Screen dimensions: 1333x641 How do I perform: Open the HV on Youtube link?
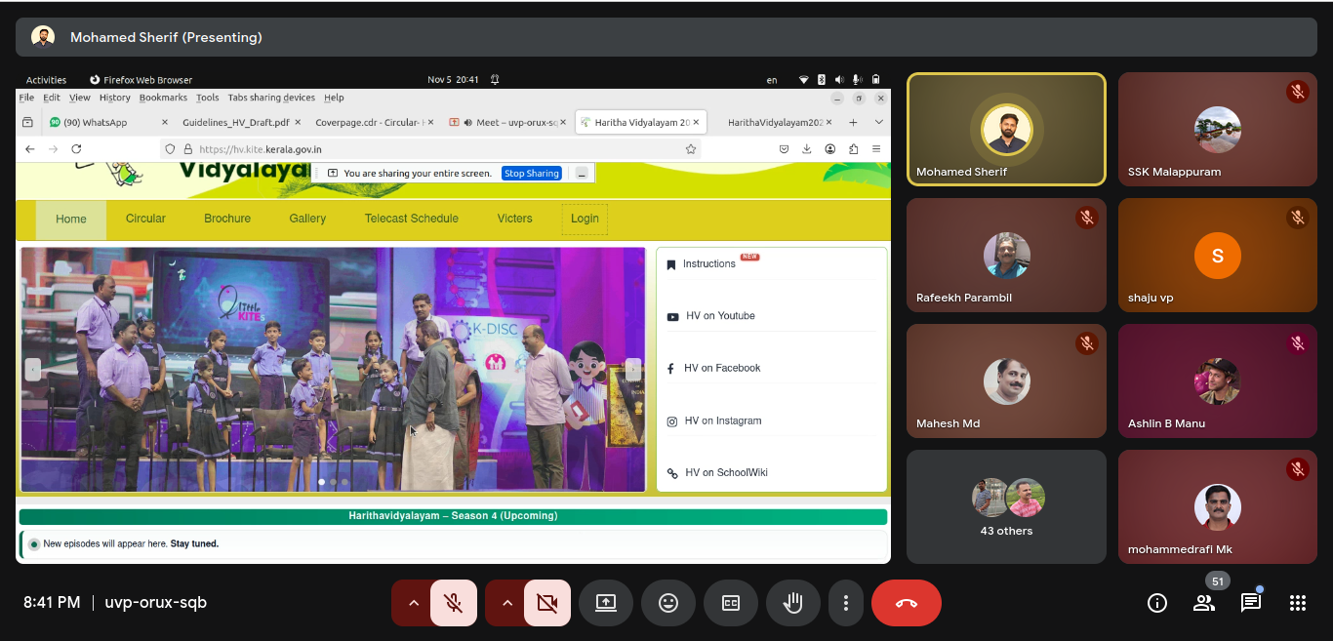pos(720,316)
